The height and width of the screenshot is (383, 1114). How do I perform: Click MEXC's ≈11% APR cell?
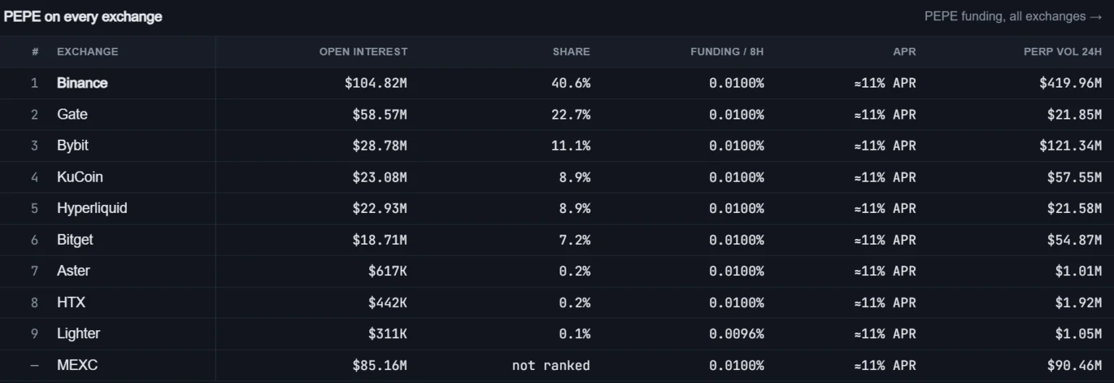pos(885,365)
